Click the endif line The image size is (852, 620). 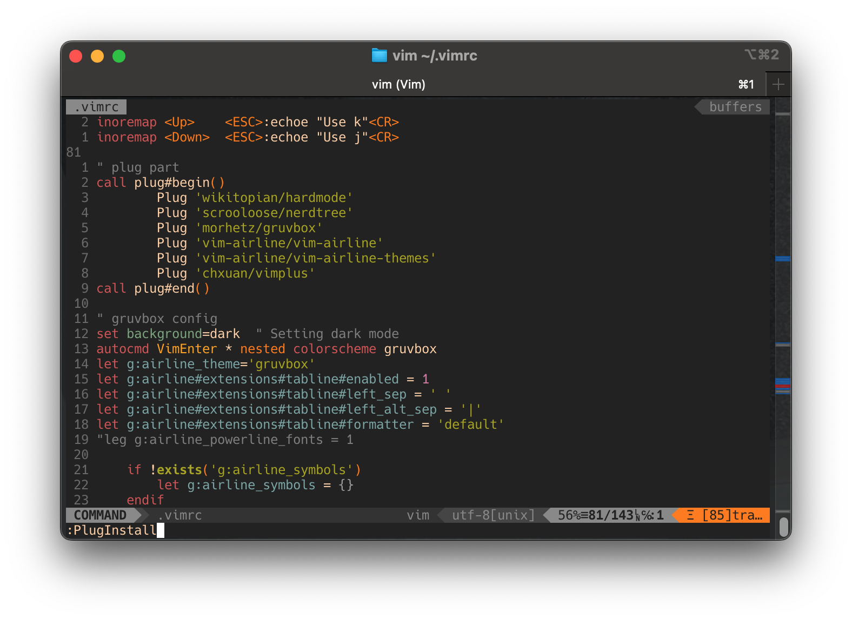[145, 500]
